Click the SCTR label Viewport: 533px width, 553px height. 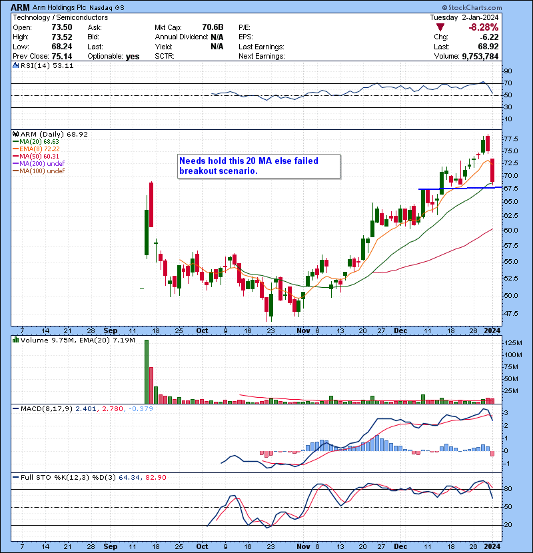(x=165, y=56)
